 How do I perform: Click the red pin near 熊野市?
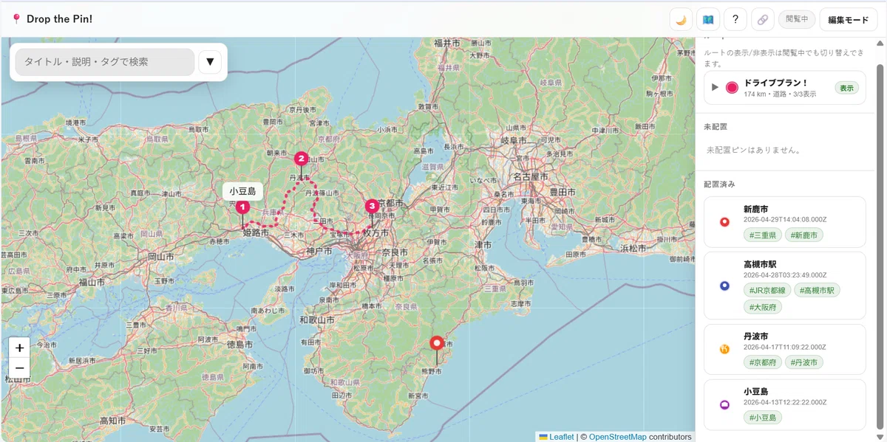coord(436,343)
